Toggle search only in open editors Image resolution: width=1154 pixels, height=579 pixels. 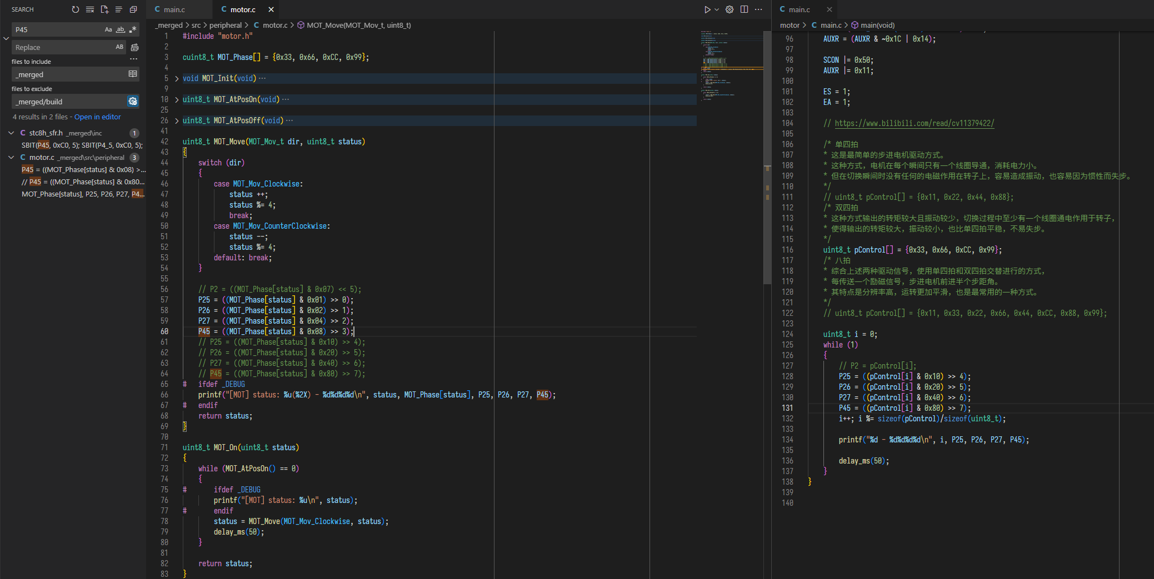point(133,74)
